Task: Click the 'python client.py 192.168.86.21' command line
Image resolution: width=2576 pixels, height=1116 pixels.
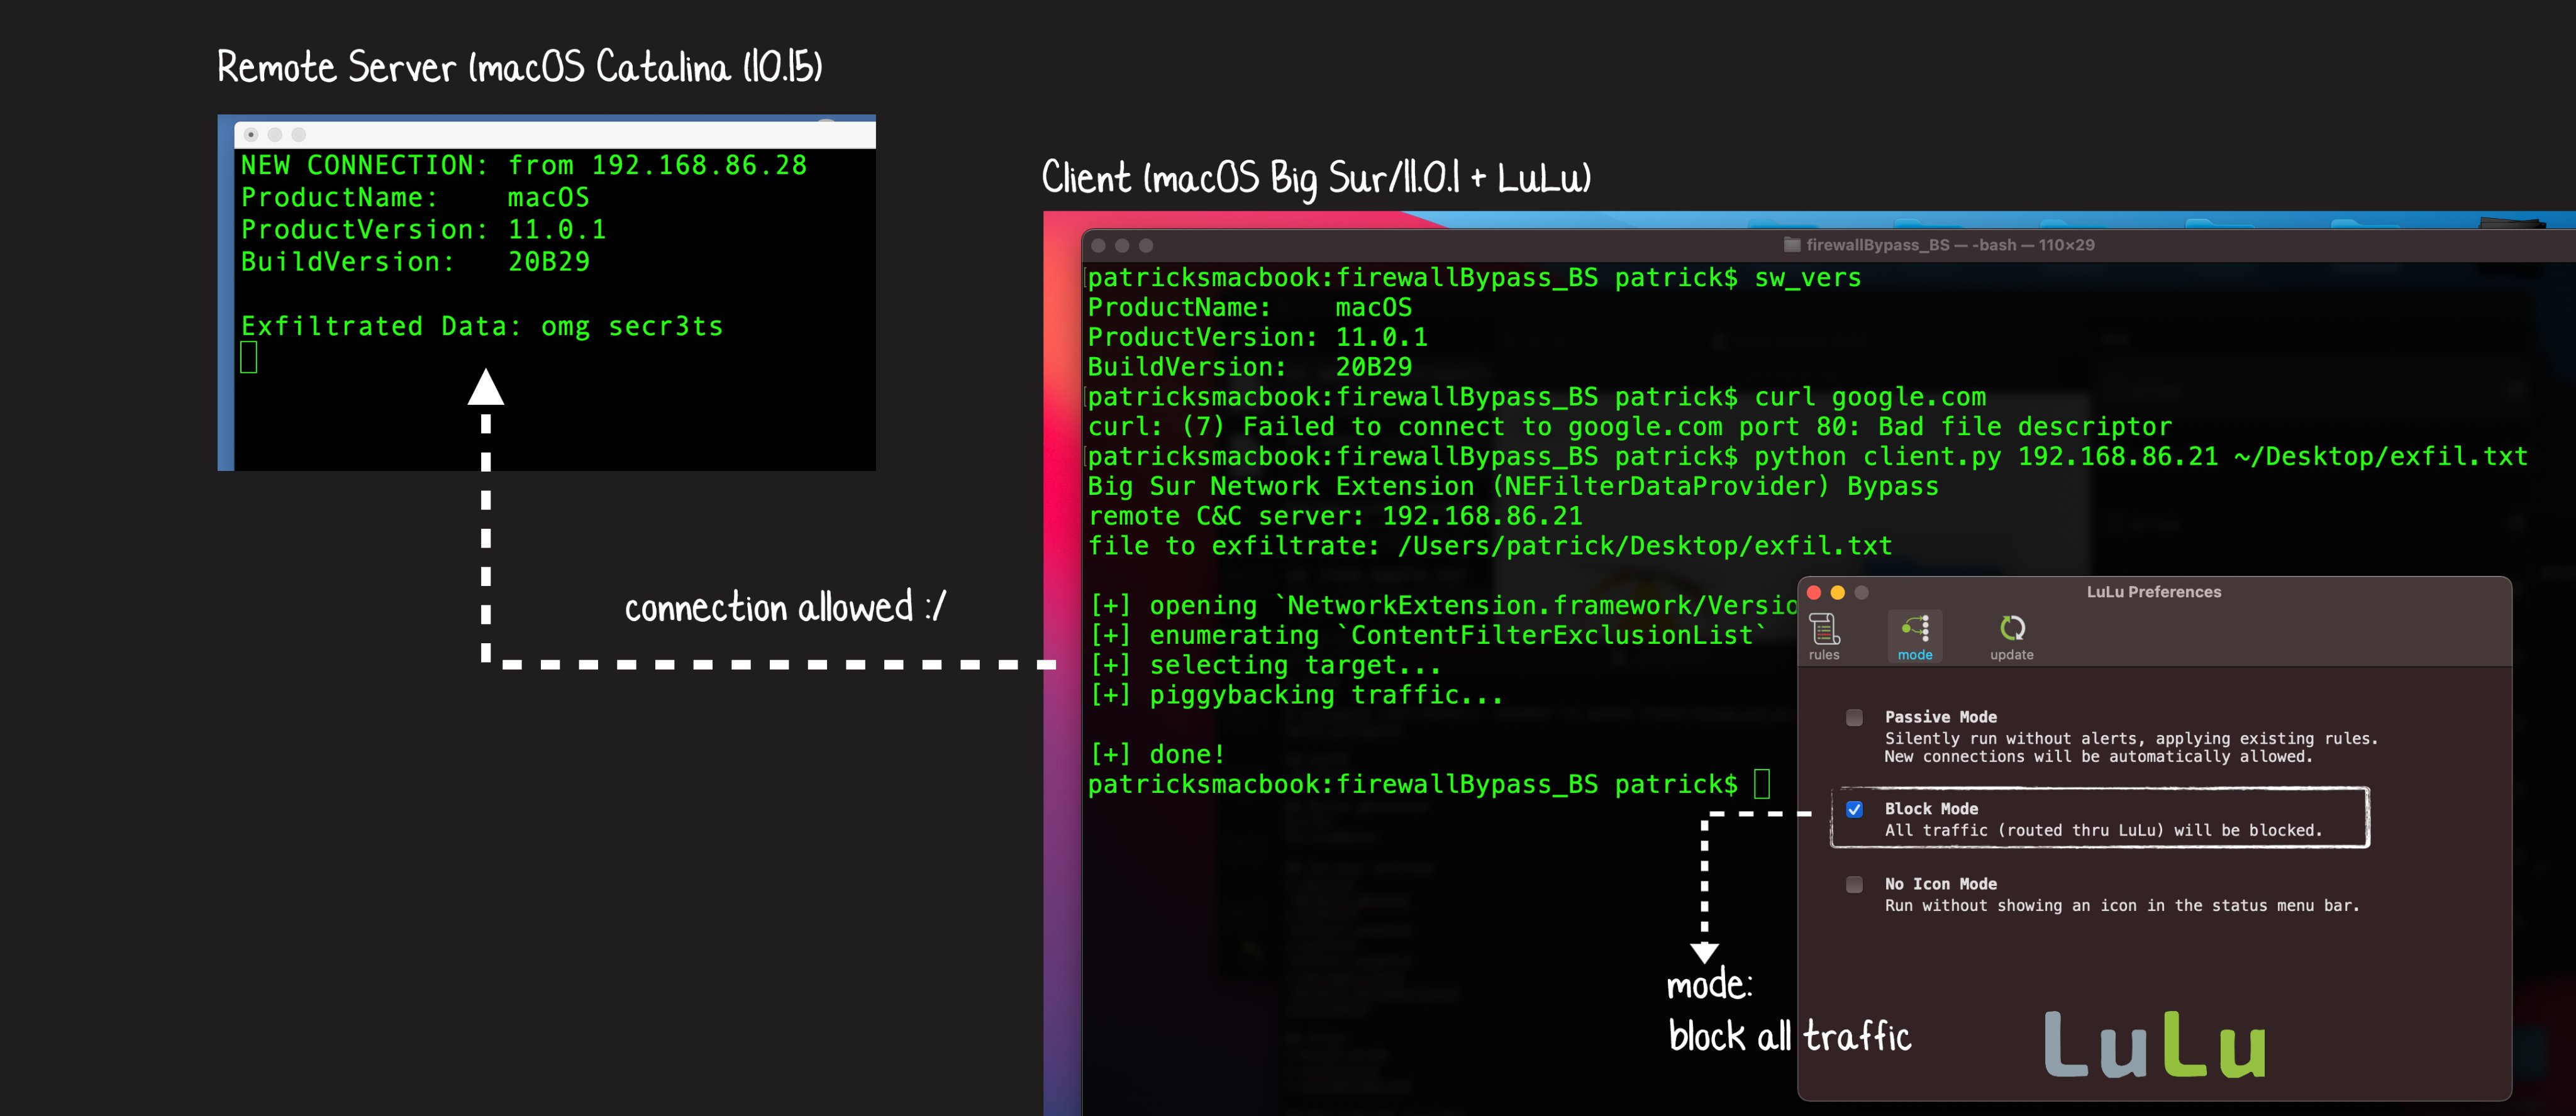Action: pyautogui.click(x=1808, y=457)
